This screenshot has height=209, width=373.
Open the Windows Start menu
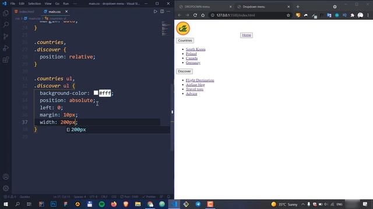pyautogui.click(x=6, y=204)
